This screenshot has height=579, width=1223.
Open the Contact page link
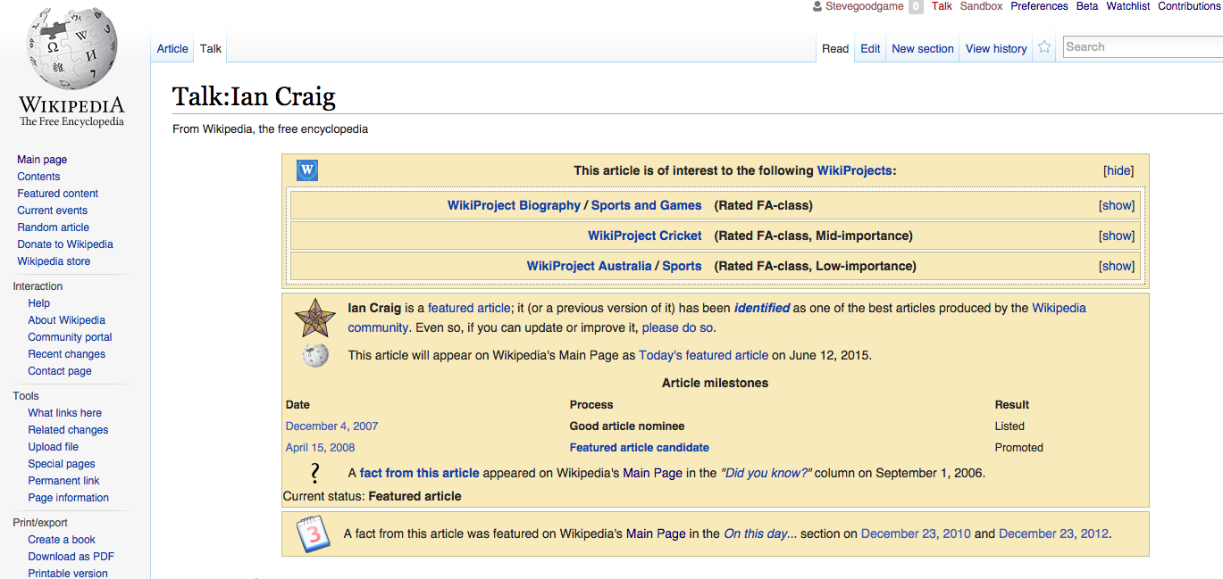point(60,371)
